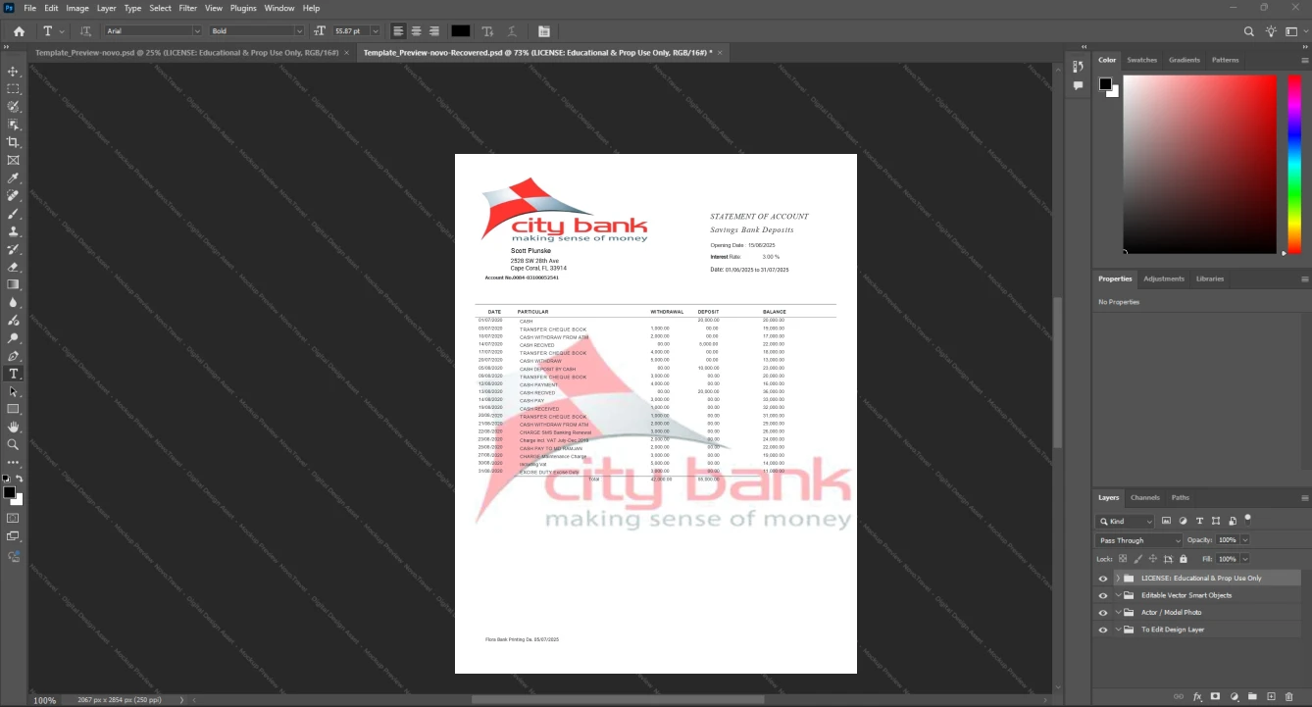Viewport: 1312px width, 707px height.
Task: Select the Crop tool
Action: tap(13, 142)
